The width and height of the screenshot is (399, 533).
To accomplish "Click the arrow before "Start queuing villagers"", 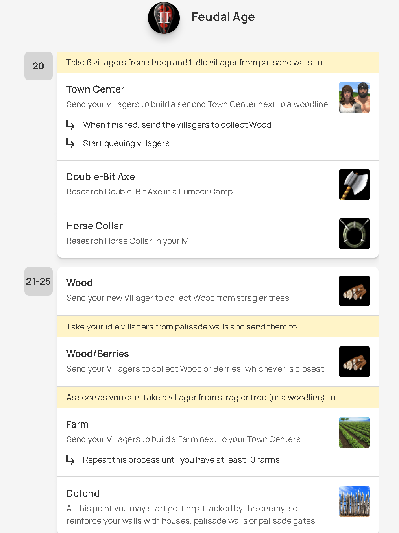I will click(x=70, y=143).
